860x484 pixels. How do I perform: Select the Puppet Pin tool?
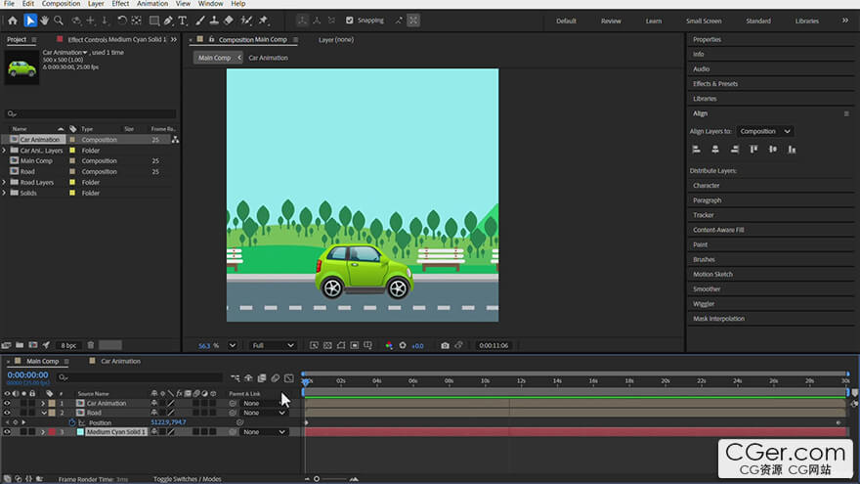point(264,20)
